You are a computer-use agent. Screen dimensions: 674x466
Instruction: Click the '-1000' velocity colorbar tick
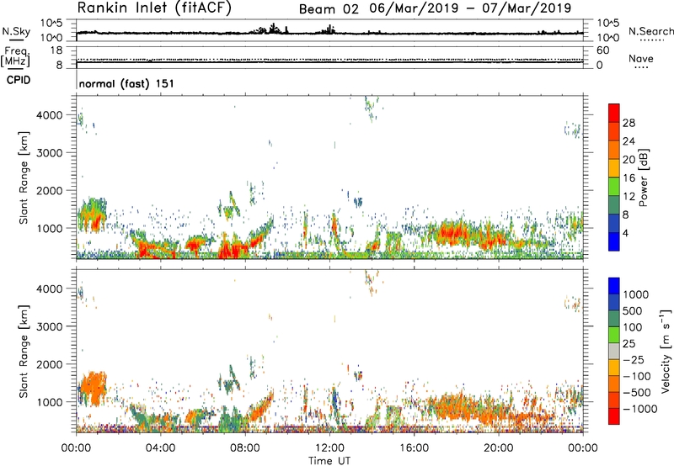640,409
